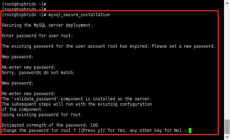The image size is (230, 140).
Task: Click 'Sorry, passwords do not match.' line
Action: click(38, 73)
